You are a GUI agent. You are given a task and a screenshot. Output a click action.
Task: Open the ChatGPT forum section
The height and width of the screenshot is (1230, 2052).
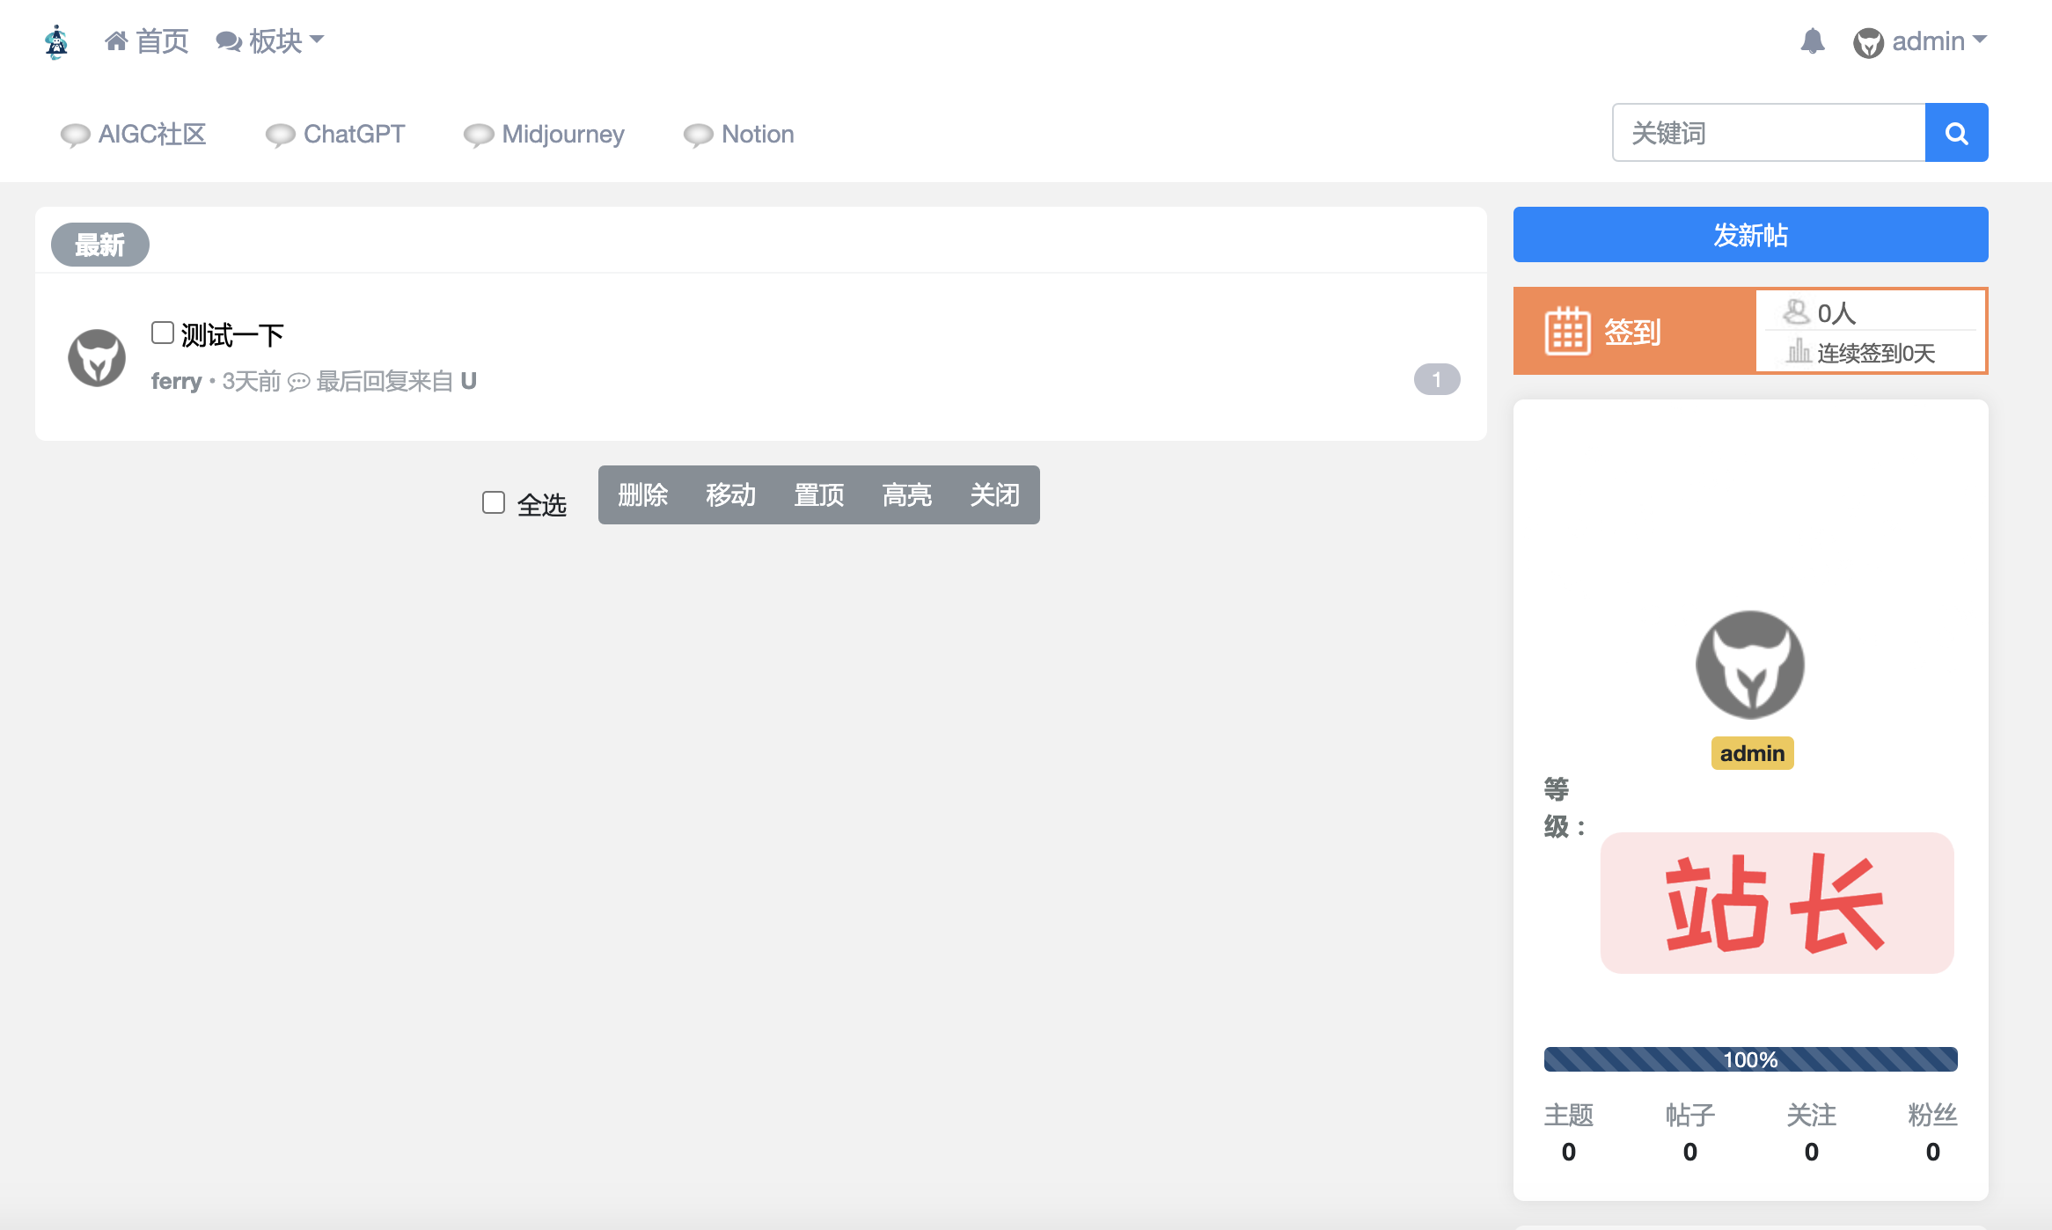(353, 135)
